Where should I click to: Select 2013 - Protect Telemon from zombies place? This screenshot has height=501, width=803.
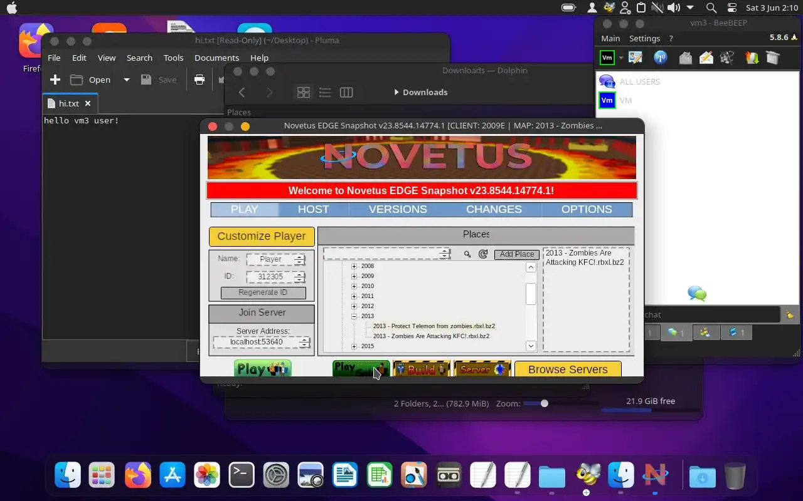click(434, 326)
